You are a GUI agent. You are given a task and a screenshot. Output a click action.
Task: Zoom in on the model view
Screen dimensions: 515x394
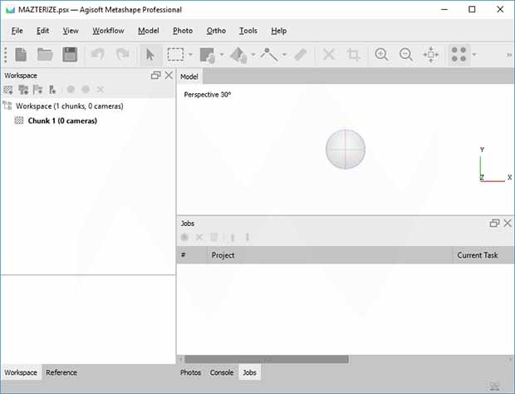point(381,55)
